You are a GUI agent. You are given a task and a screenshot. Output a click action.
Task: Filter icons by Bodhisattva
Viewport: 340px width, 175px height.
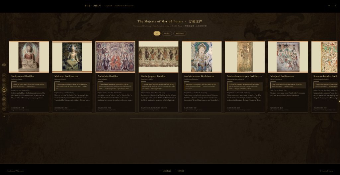tap(180, 33)
